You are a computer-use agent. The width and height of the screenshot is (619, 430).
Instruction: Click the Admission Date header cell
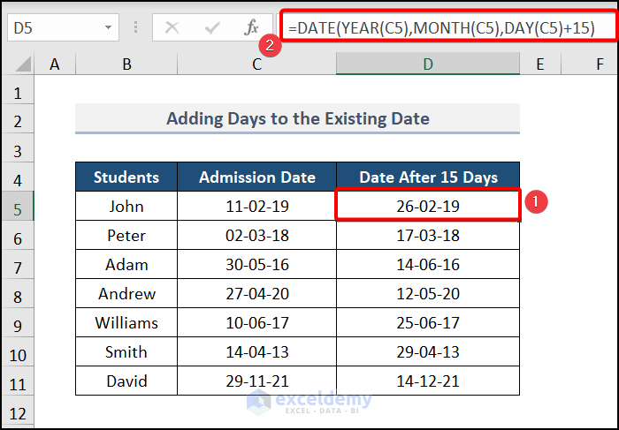pos(256,177)
